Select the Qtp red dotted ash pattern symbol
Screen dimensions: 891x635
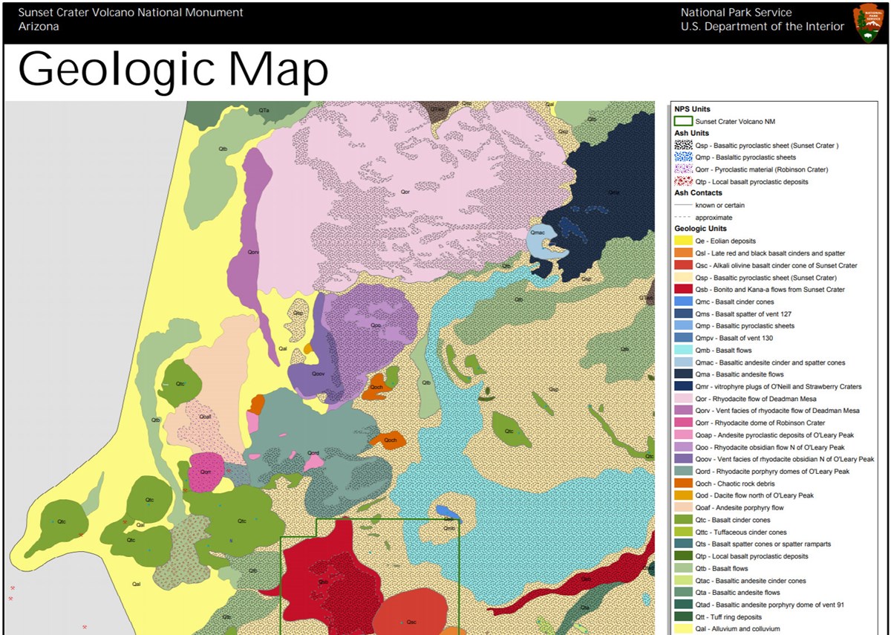pyautogui.click(x=683, y=181)
